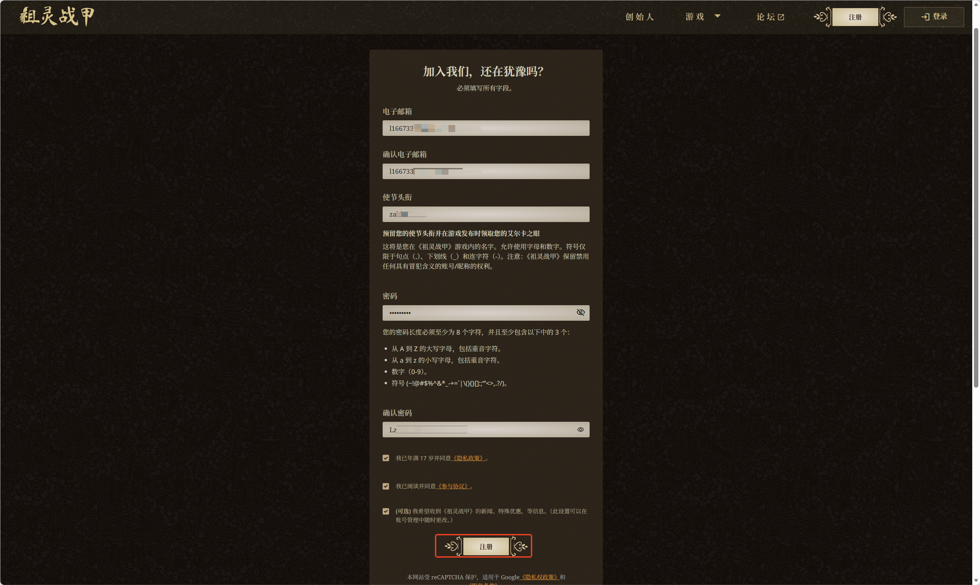Viewport: 980px width, 585px height.
Task: Focus the 使节头衔 input field
Action: click(x=486, y=215)
